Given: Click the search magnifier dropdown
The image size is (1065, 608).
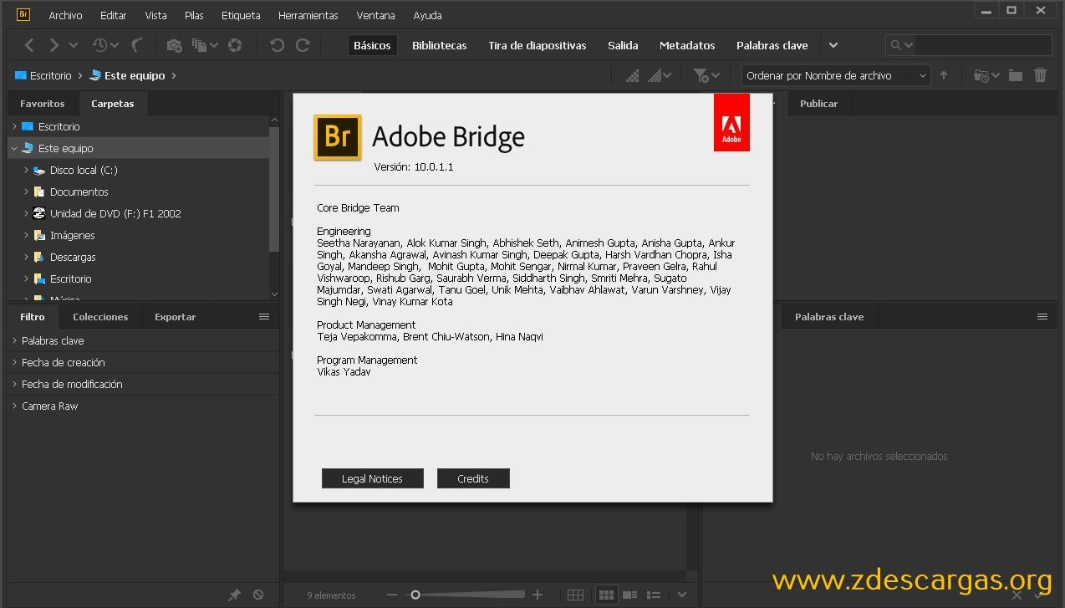Looking at the screenshot, I should [901, 45].
